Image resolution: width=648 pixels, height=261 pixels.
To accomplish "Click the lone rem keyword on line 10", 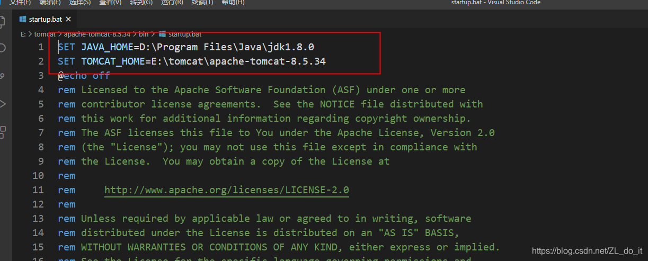I will point(66,176).
